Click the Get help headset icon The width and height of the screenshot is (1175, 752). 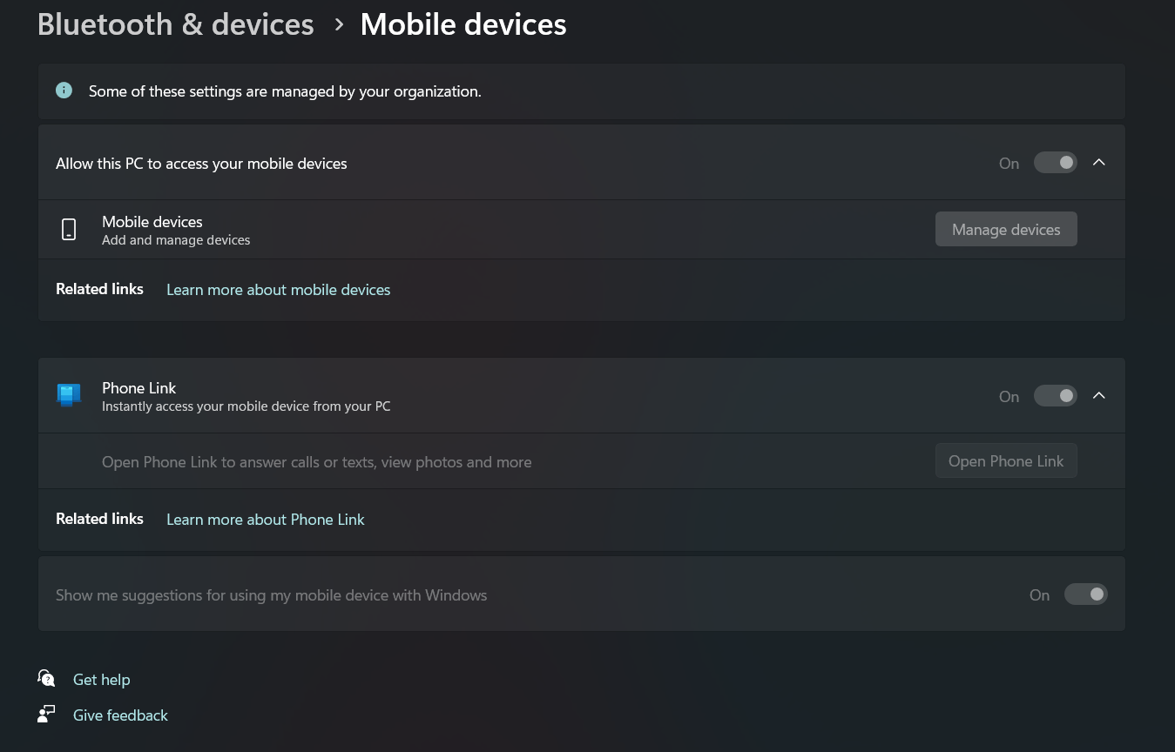pos(46,678)
